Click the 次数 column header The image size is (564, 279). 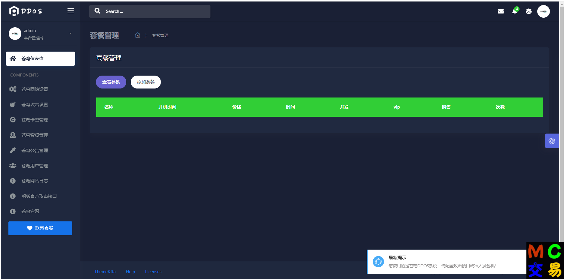coord(500,107)
